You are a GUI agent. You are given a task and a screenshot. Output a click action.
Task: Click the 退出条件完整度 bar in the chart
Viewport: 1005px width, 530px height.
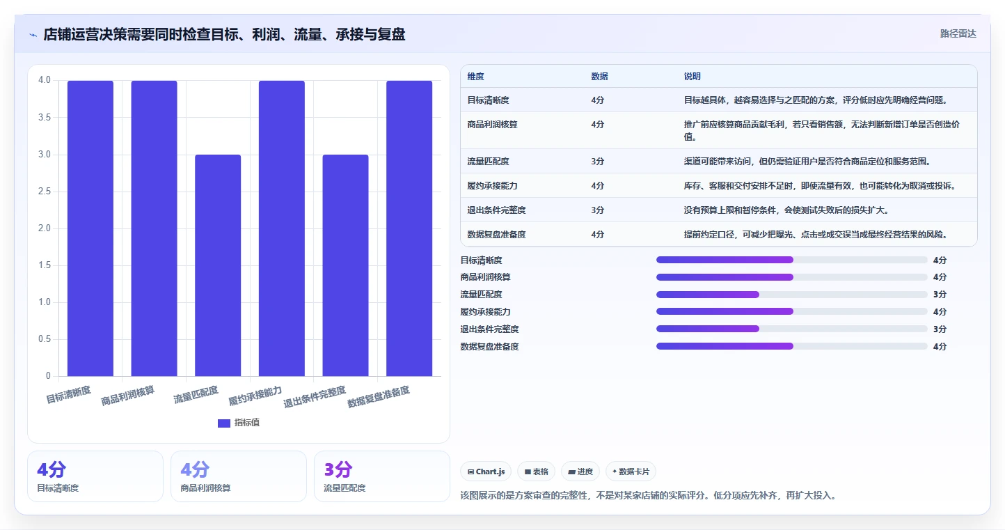pos(345,265)
